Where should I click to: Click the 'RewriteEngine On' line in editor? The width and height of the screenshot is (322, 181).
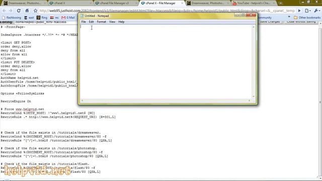coord(16,102)
